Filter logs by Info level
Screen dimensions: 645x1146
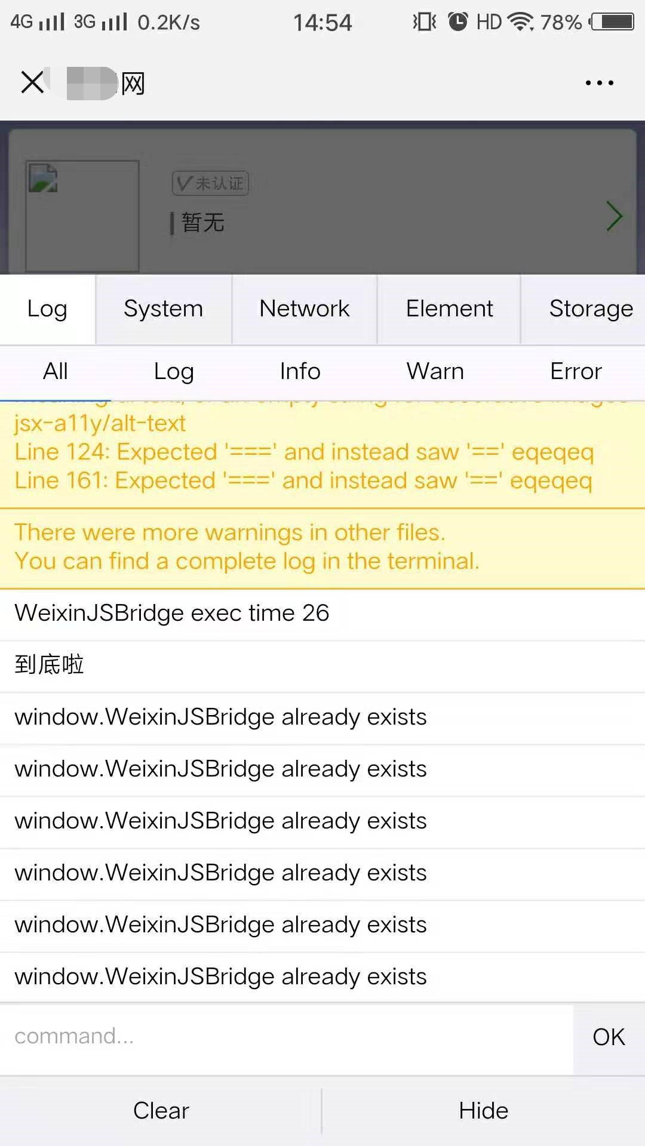coord(300,372)
